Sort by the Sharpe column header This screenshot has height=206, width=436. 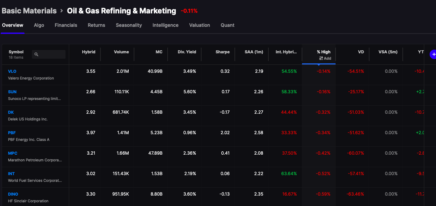pyautogui.click(x=223, y=52)
